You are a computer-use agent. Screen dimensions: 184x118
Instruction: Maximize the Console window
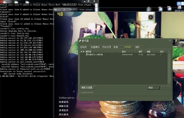point(89,1)
